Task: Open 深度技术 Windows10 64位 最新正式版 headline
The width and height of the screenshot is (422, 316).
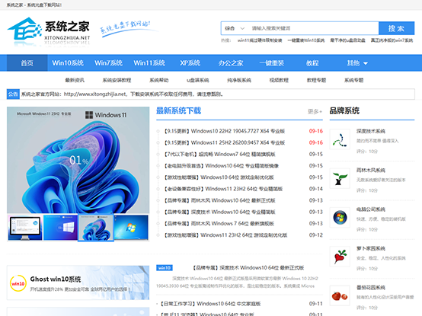Action: click(248, 268)
